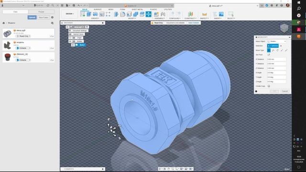306x172 pixels.
Task: Select the Create Sketch tool
Action: click(x=83, y=14)
